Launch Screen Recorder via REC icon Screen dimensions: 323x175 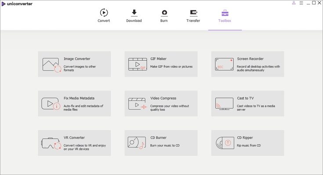[x=224, y=64]
